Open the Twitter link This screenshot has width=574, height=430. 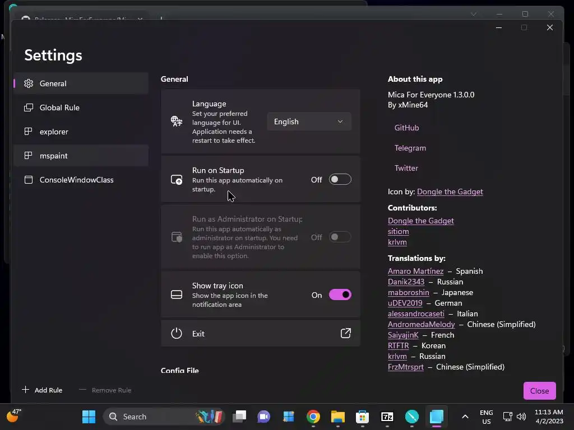[406, 168]
